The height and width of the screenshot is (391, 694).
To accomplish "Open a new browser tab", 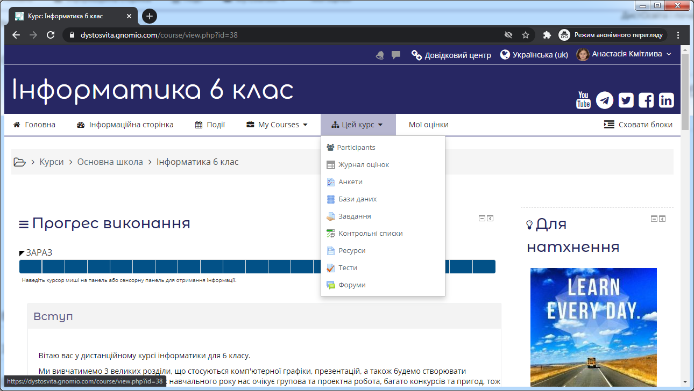I will click(150, 16).
